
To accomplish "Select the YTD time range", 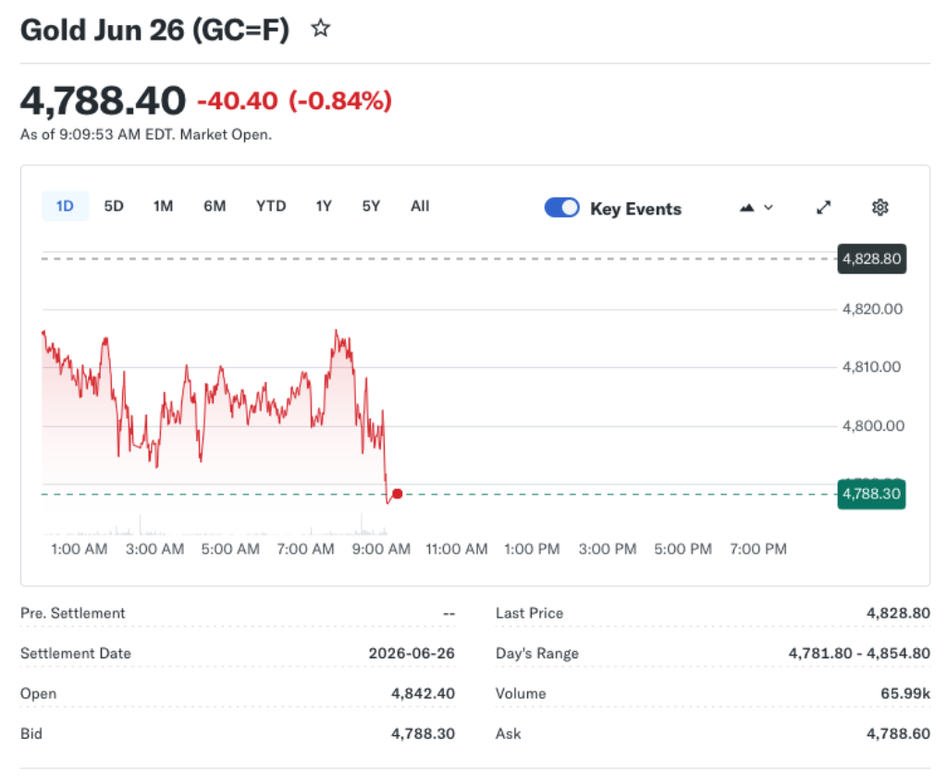I will coord(270,206).
